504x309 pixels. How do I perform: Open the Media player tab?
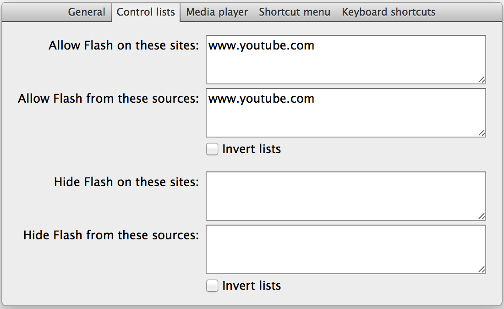(217, 12)
